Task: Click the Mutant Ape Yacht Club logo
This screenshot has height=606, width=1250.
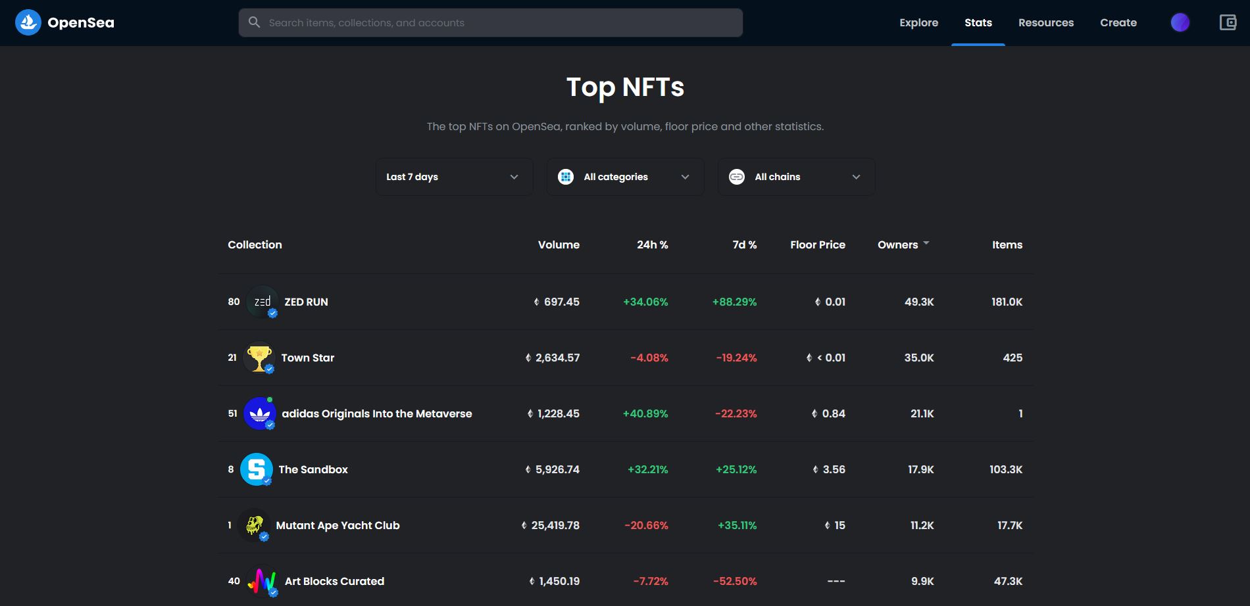Action: (x=254, y=525)
